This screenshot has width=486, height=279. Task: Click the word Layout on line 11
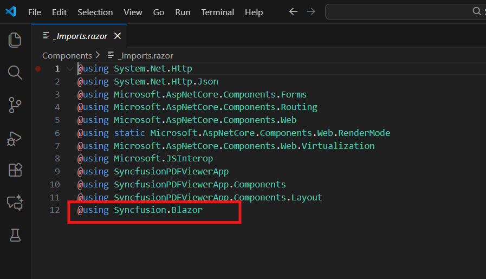click(x=307, y=197)
